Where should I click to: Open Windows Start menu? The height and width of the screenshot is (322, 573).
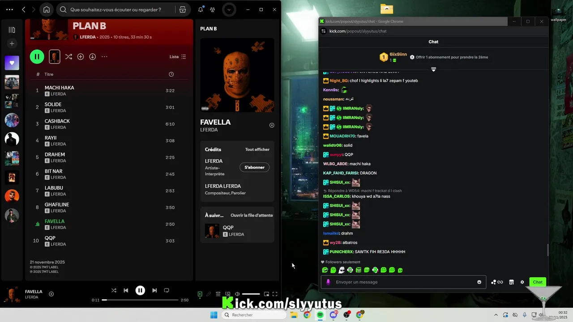214,315
